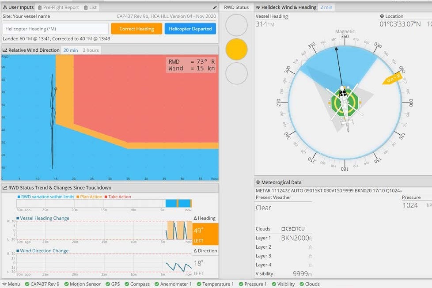Viewport: 432px width, 288px height.
Task: Click the Motion Sensor status icon
Action: click(67, 284)
